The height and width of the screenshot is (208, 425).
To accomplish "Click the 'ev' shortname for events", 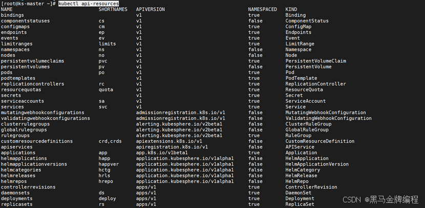I will point(101,38).
